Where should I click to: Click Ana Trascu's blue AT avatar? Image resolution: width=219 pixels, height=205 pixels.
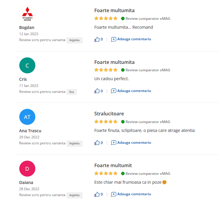pos(27,117)
